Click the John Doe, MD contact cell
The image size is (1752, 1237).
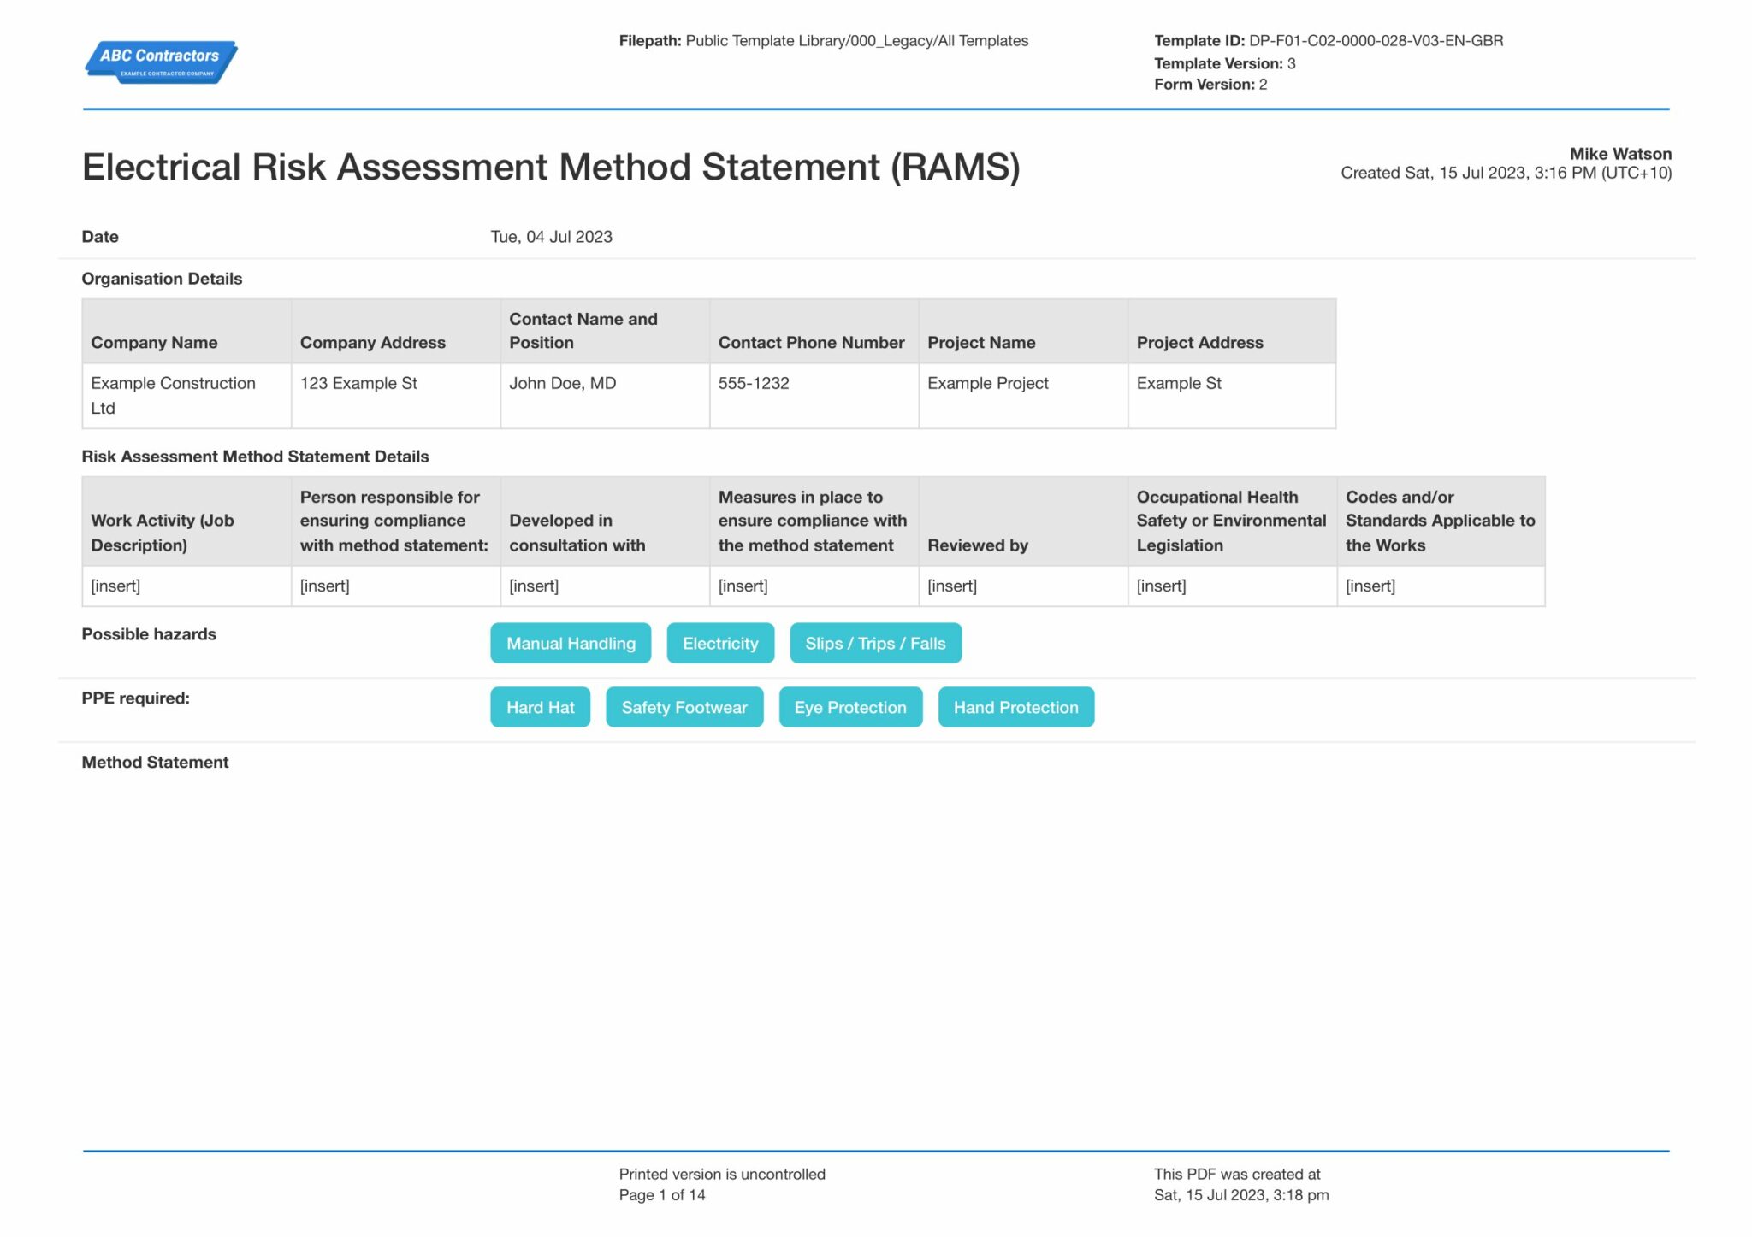(x=604, y=395)
